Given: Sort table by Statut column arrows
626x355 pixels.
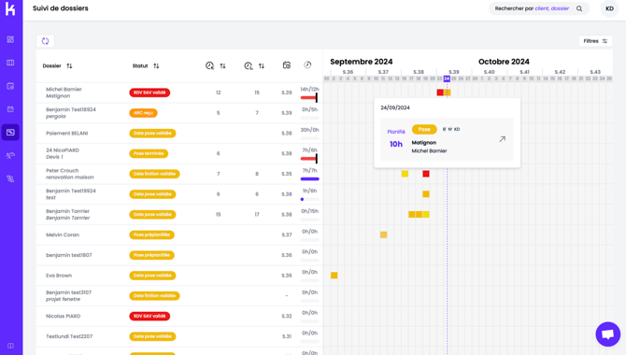Looking at the screenshot, I should click(156, 66).
